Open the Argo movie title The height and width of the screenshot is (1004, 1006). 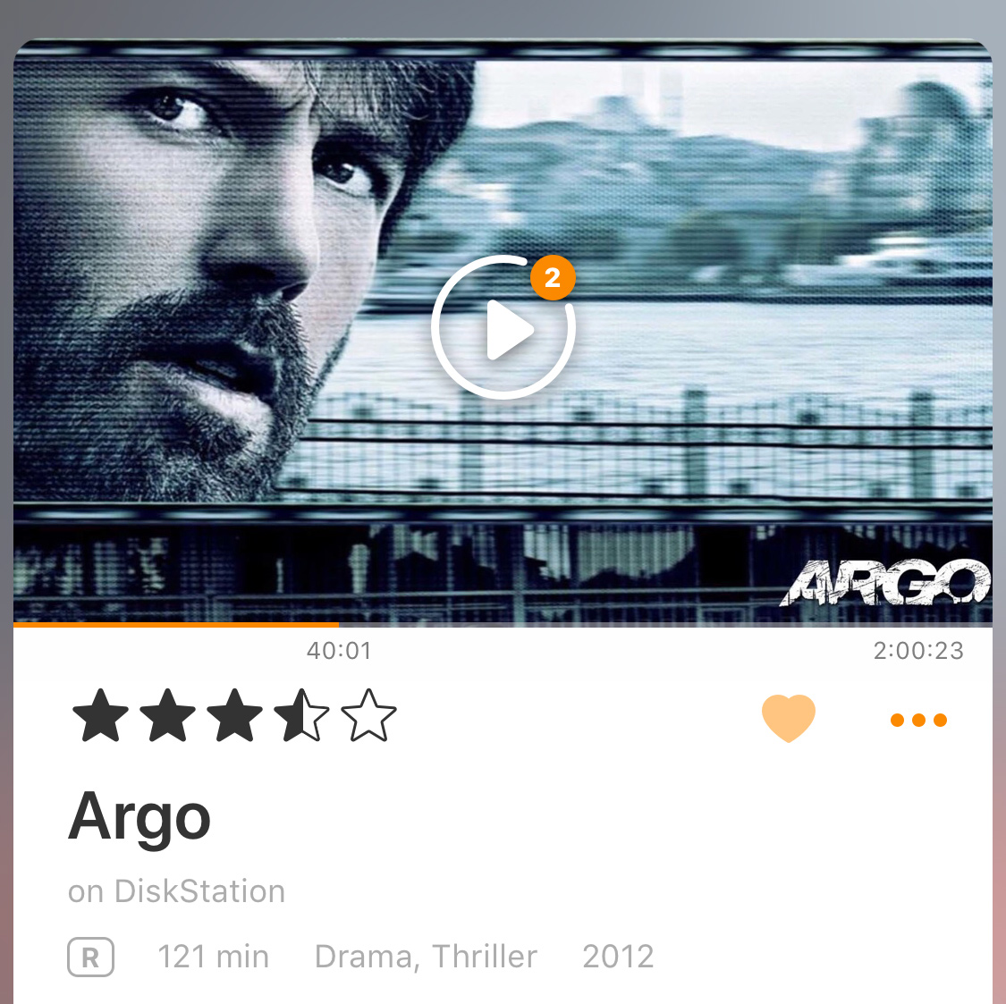(139, 818)
